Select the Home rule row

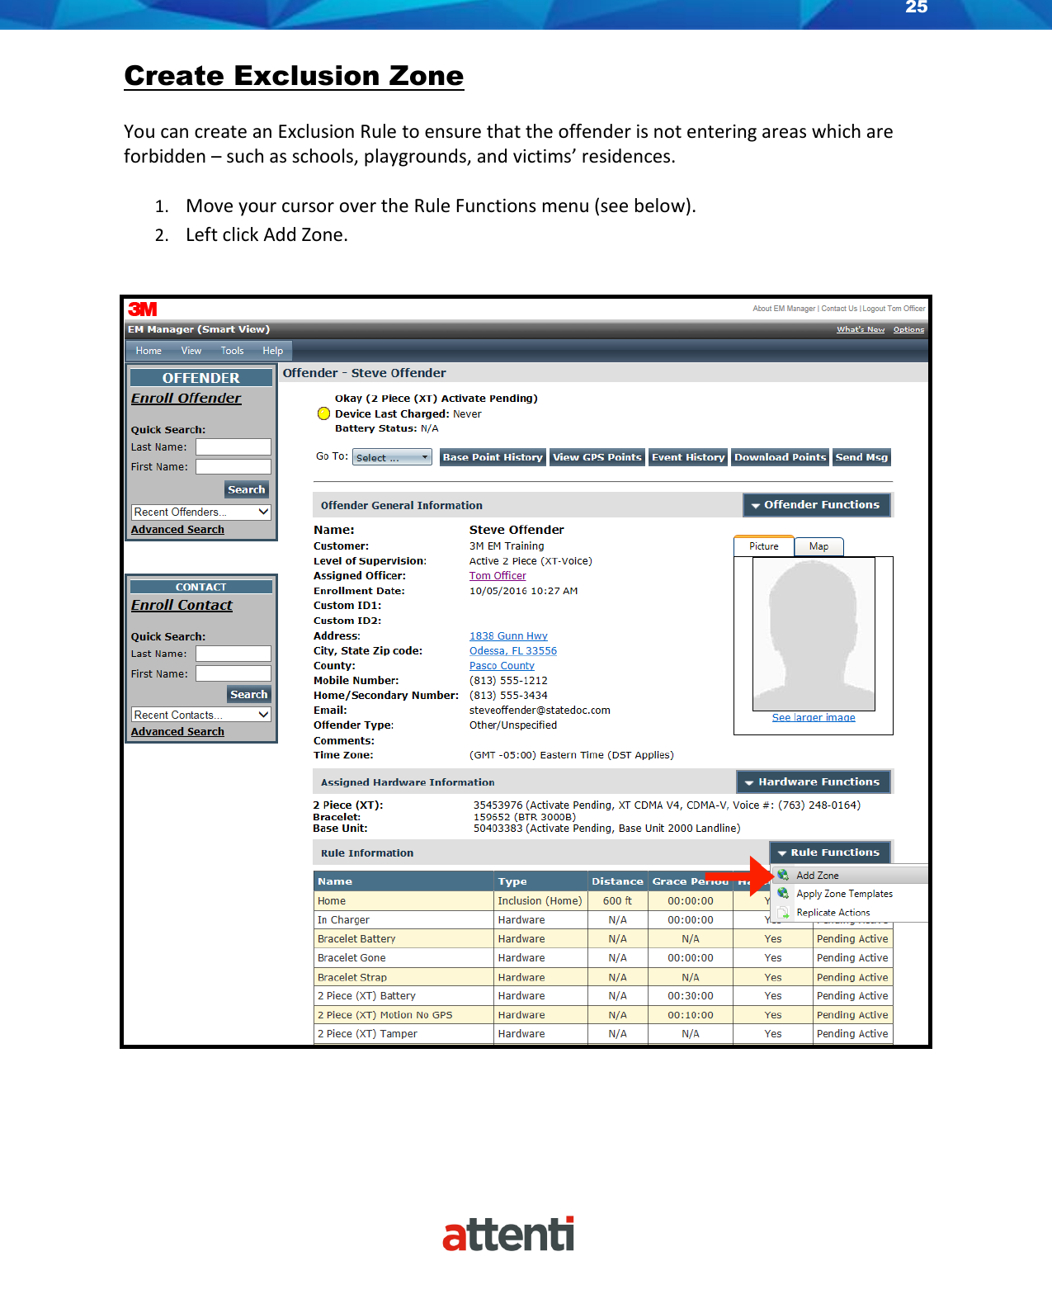point(603,901)
